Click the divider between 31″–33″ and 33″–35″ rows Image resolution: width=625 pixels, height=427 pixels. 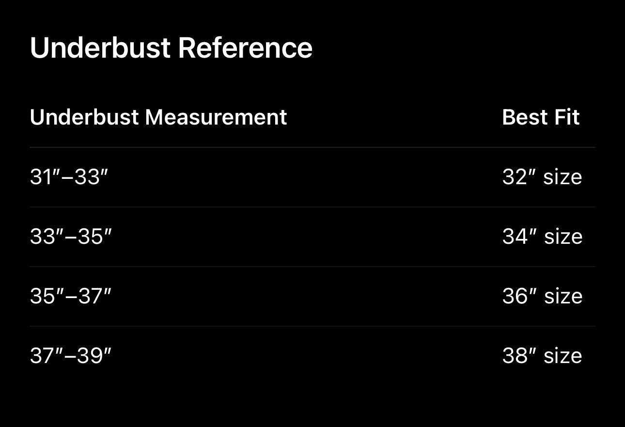point(312,207)
